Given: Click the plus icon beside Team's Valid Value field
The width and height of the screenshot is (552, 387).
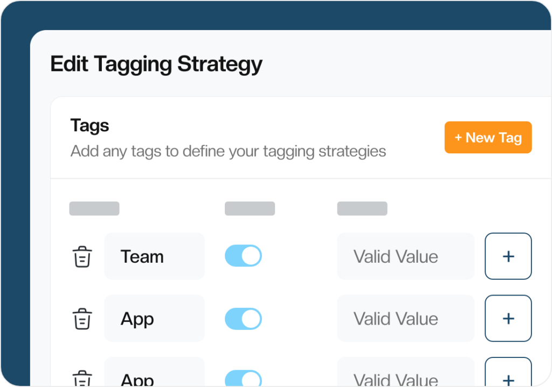Looking at the screenshot, I should point(507,257).
